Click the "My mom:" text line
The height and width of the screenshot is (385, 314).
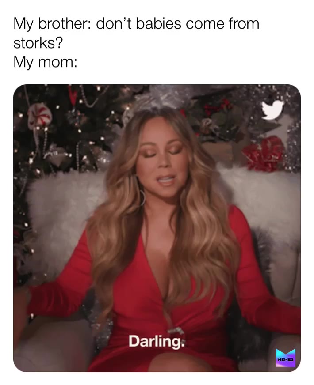[x=45, y=62]
